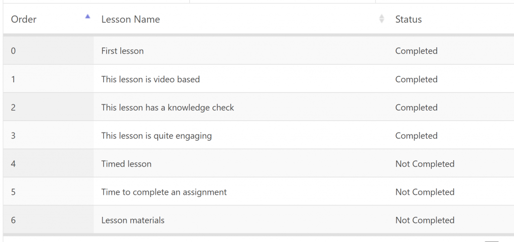The height and width of the screenshot is (242, 514).
Task: Open "Time to complete an assignment" lesson
Action: coord(164,192)
